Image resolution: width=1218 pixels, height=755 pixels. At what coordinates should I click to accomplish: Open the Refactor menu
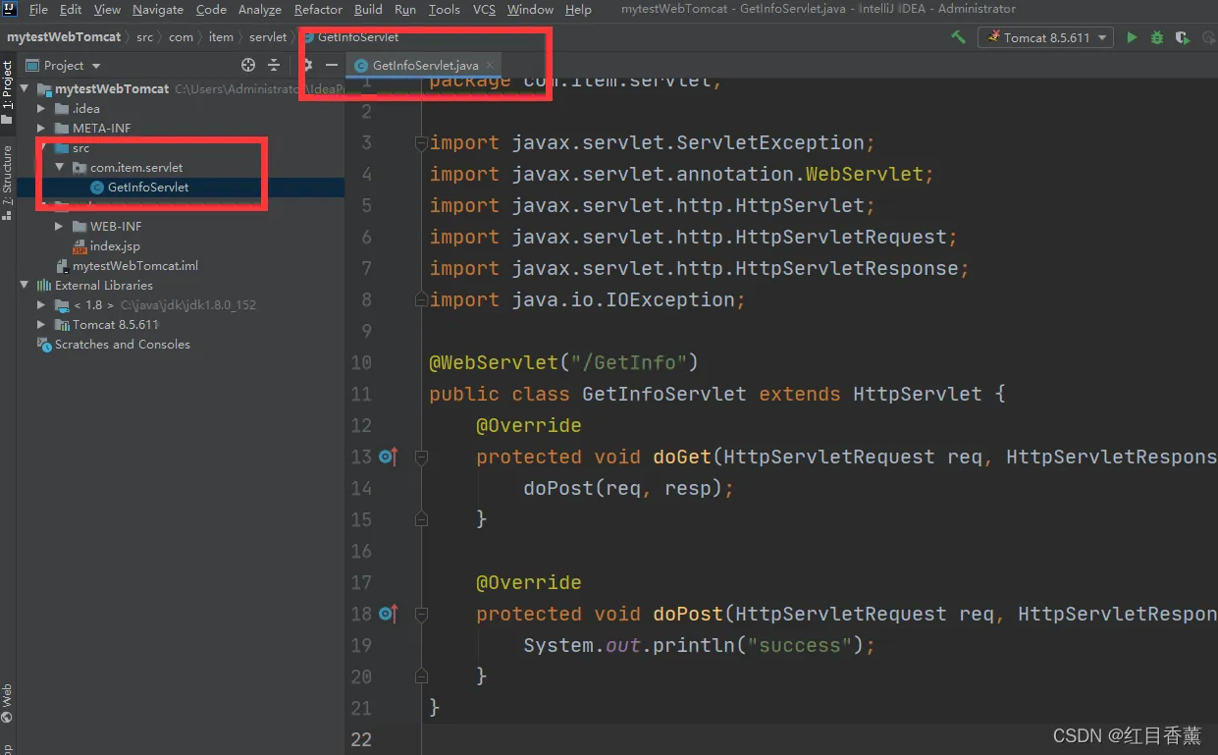click(x=319, y=9)
